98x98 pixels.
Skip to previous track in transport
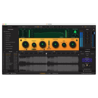click(x=35, y=27)
